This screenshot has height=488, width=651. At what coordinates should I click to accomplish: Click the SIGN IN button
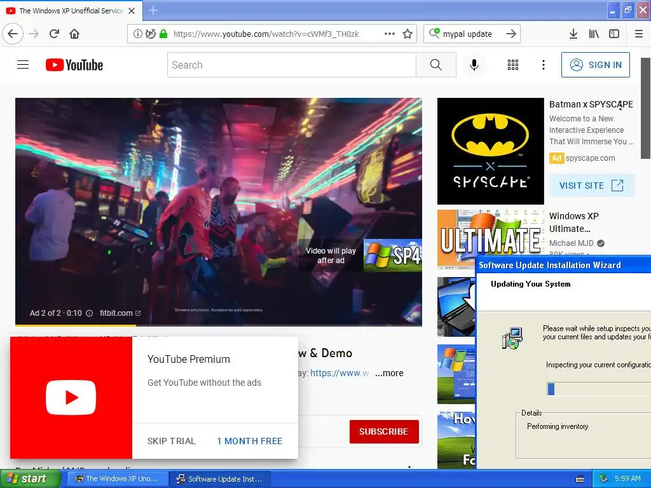[595, 65]
